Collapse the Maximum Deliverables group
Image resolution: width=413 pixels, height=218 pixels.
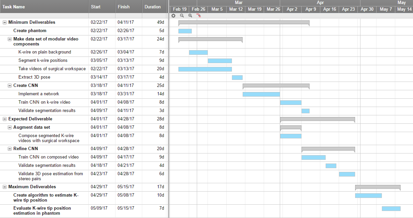tap(5, 187)
